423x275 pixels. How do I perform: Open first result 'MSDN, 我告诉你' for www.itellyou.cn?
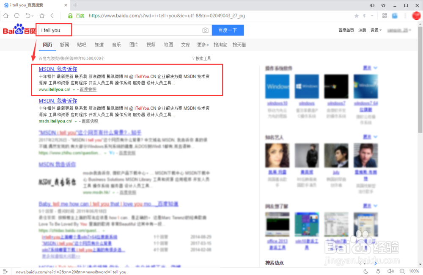pos(58,69)
